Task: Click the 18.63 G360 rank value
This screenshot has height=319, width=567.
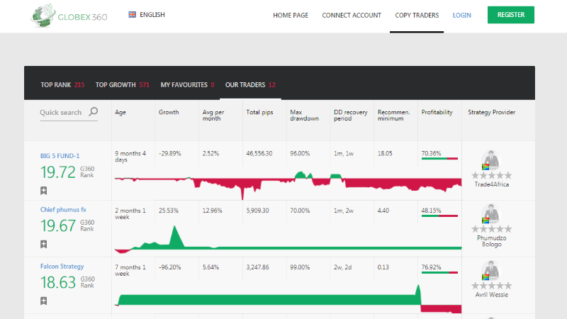Action: coord(58,282)
